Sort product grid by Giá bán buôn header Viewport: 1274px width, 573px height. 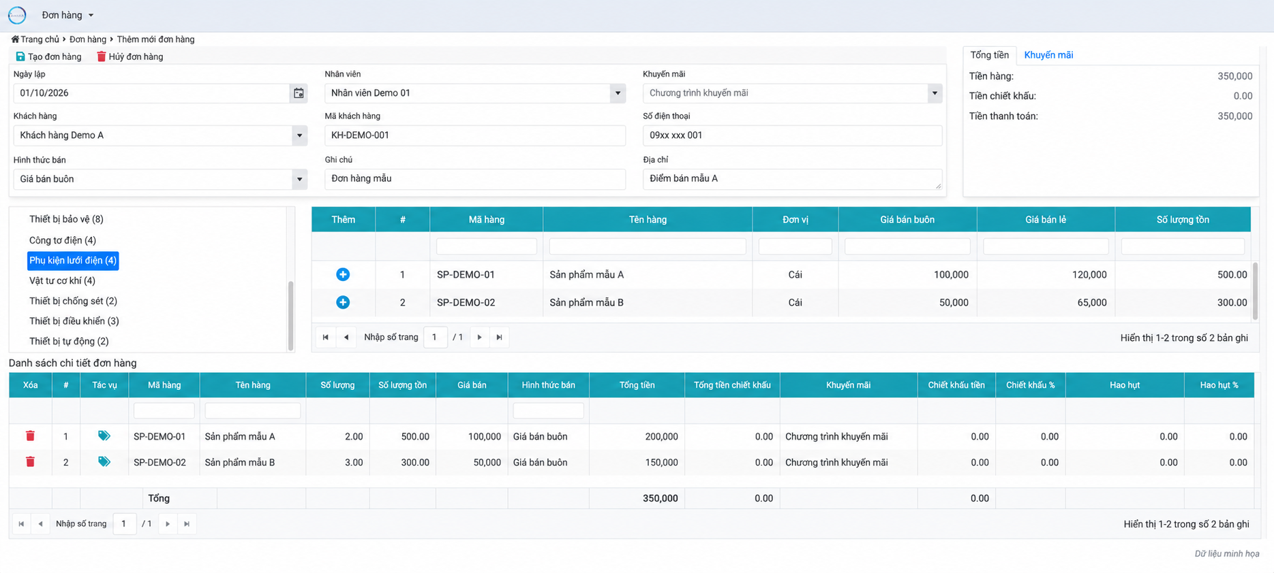(907, 220)
